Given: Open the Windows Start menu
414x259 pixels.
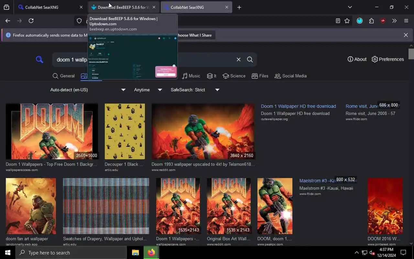Looking at the screenshot, I should coord(8,253).
